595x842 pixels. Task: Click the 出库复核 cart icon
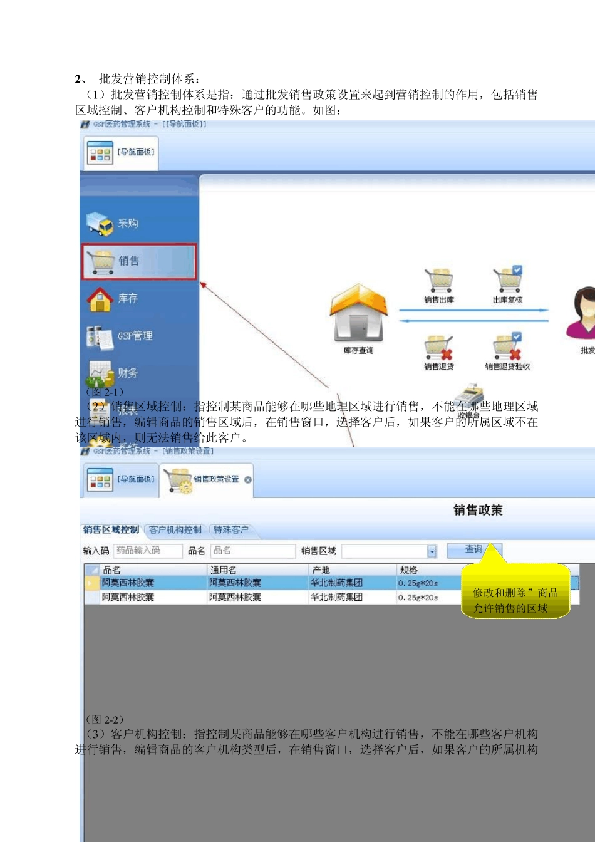pyautogui.click(x=508, y=279)
